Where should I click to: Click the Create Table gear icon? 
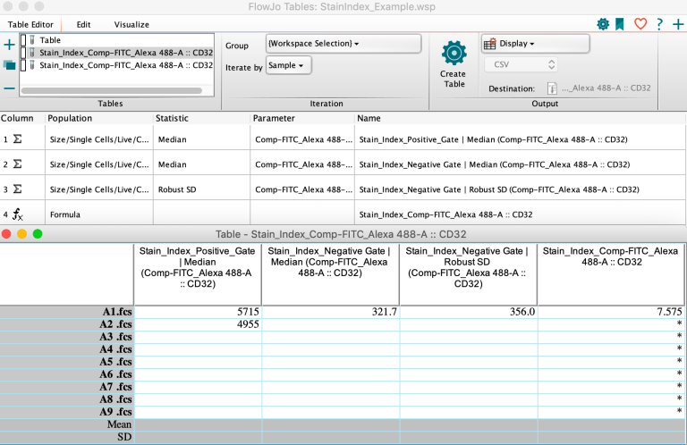pyautogui.click(x=454, y=53)
